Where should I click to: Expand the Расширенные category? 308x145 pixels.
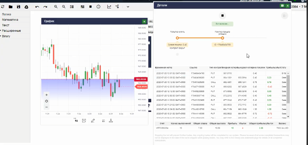[x=11, y=31]
